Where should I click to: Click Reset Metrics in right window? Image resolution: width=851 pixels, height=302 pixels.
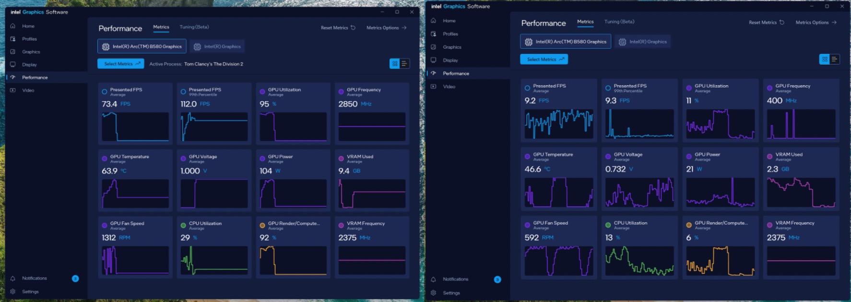[x=767, y=22]
